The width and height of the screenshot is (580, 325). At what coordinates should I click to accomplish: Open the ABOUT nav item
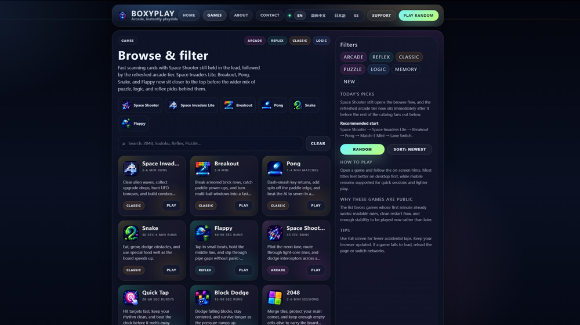point(241,16)
